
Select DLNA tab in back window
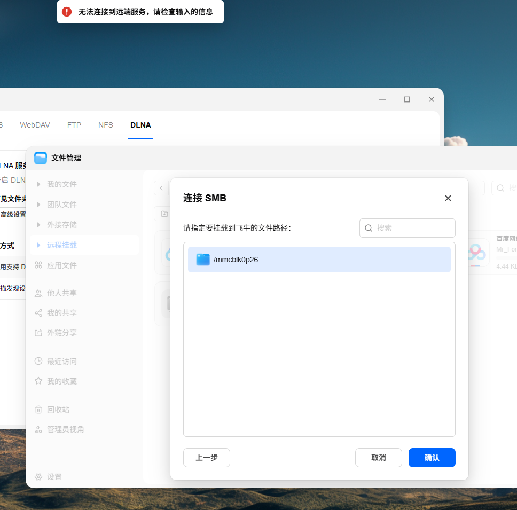click(140, 125)
